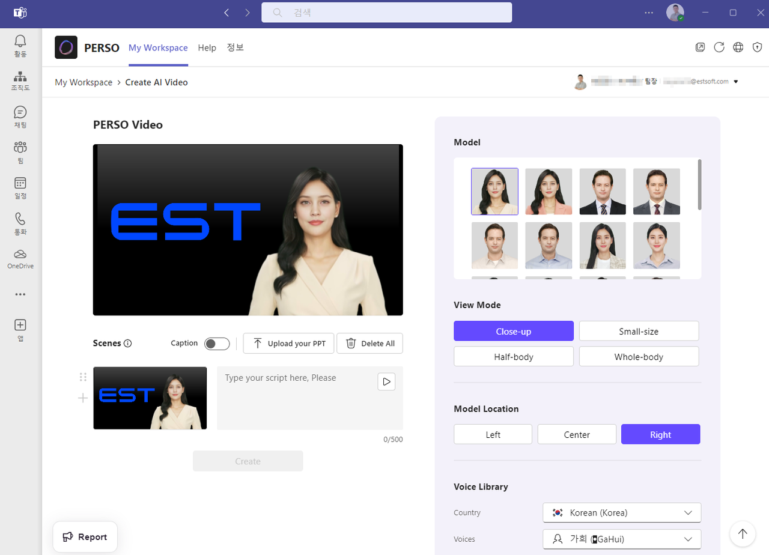Viewport: 769px width, 555px height.
Task: Enable the Caption toggle
Action: pos(217,344)
